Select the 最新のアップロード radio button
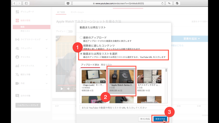This screenshot has width=219, height=123. point(81,37)
